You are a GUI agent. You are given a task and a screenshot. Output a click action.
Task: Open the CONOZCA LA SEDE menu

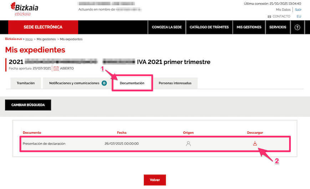tap(167, 27)
